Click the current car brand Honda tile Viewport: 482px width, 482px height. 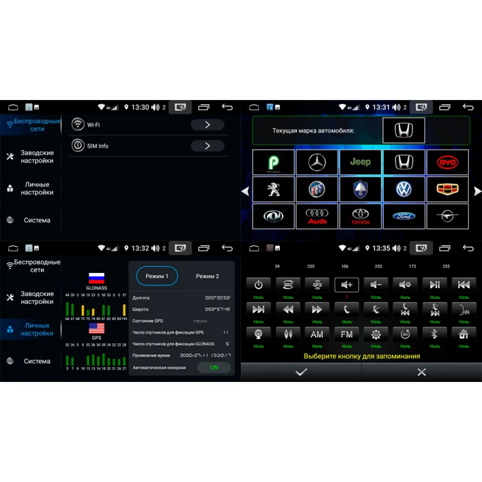pos(404,130)
